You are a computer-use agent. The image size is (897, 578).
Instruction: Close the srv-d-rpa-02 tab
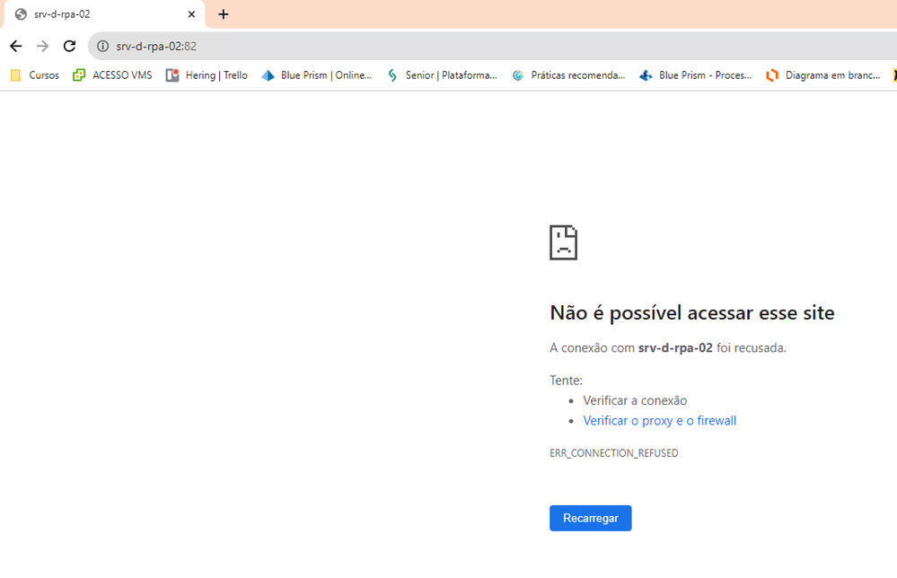point(191,14)
